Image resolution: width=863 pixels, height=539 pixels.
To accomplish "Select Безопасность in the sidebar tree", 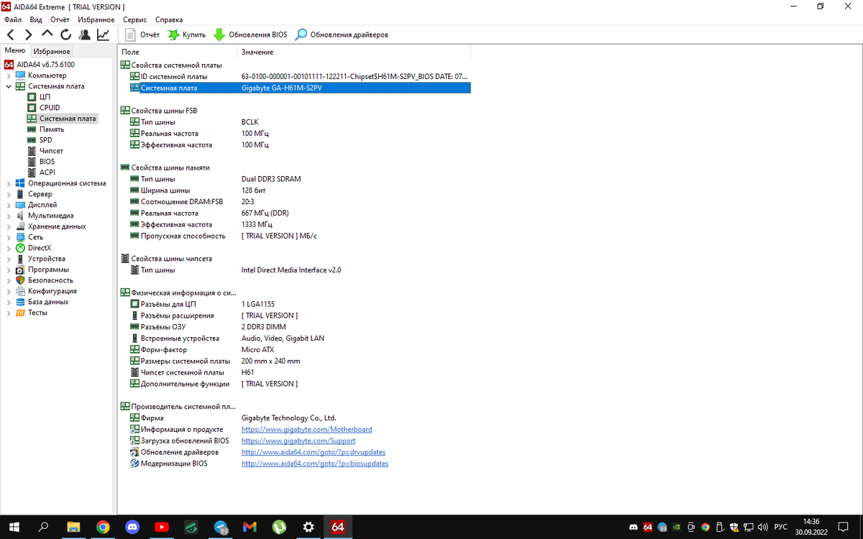I will pos(50,280).
